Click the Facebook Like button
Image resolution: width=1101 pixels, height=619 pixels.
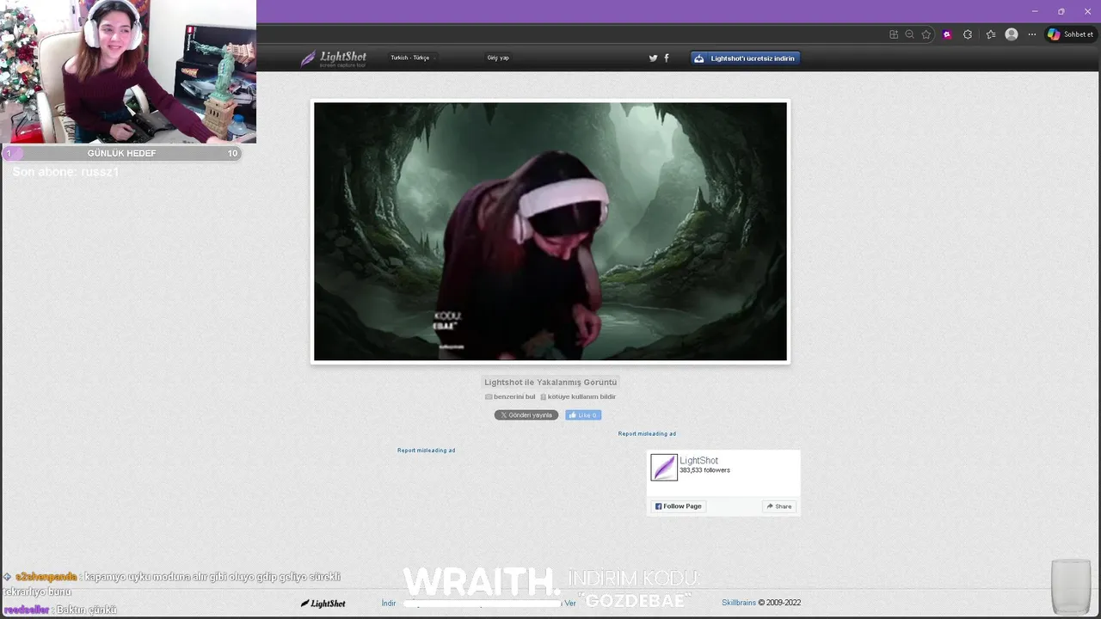pyautogui.click(x=583, y=415)
